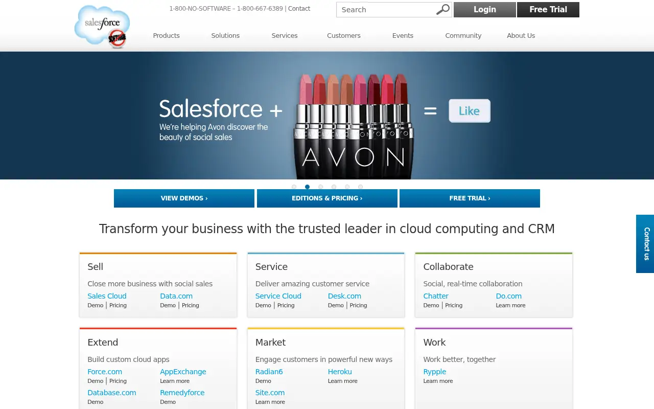Viewport: 654px width, 409px height.
Task: Click Pricing under Sales Cloud
Action: [118, 305]
